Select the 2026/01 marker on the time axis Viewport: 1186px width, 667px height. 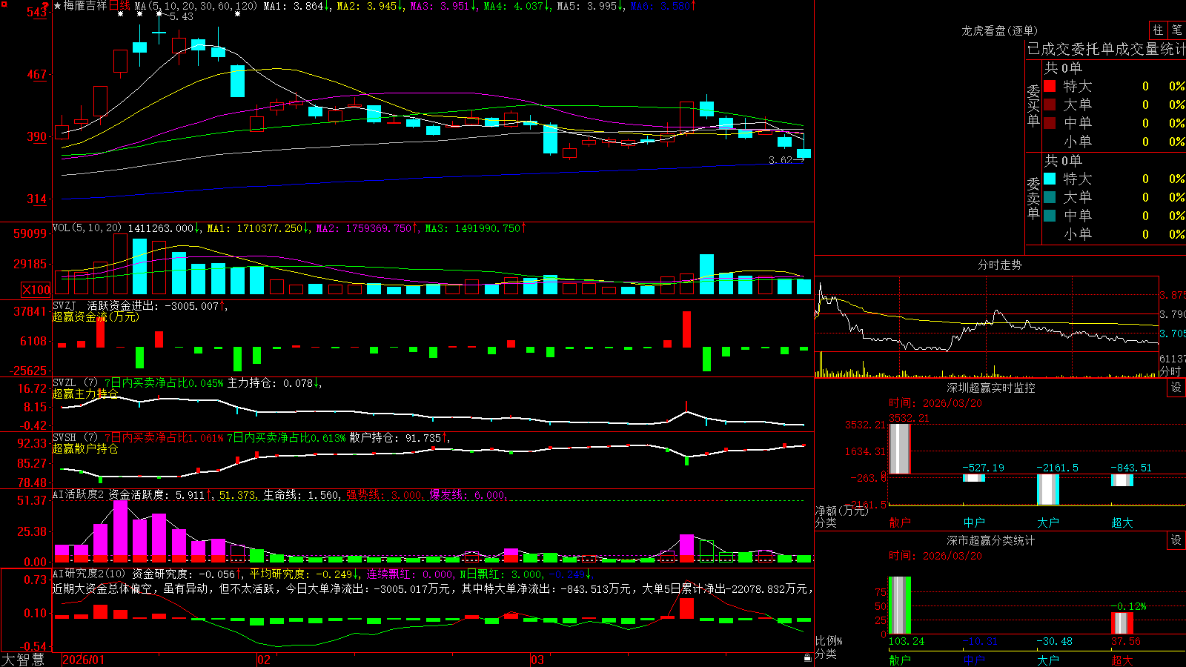point(83,660)
